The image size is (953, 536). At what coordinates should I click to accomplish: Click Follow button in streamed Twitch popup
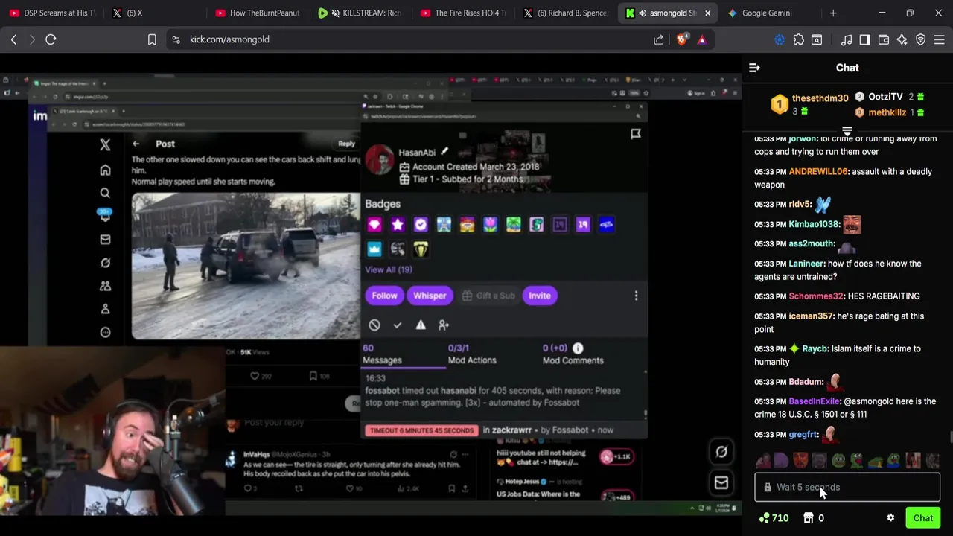[384, 296]
